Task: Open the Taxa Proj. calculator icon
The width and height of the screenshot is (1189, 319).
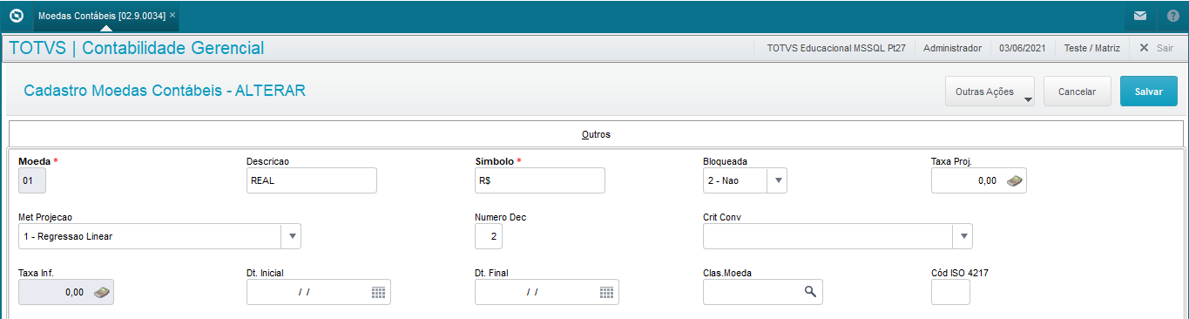Action: [x=1015, y=180]
